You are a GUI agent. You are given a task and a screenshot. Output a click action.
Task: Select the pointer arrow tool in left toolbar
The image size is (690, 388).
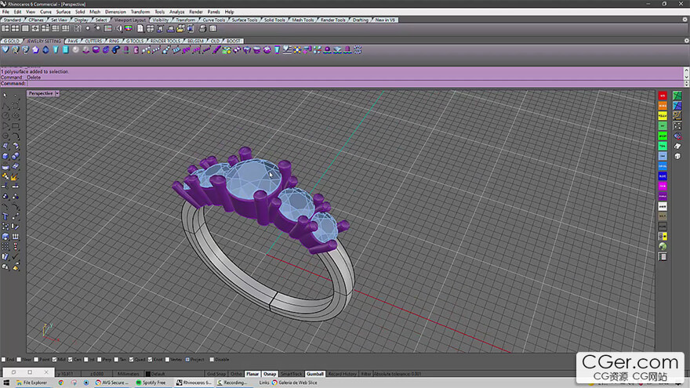5,96
